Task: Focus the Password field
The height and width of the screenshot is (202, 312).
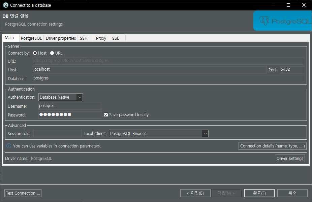Action: pos(70,115)
